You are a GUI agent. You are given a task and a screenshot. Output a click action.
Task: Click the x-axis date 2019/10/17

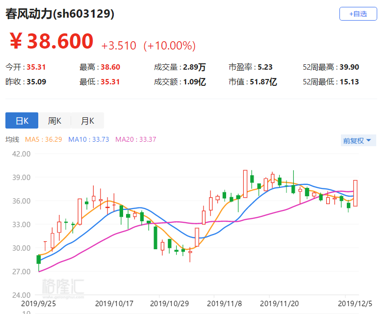pyautogui.click(x=114, y=304)
